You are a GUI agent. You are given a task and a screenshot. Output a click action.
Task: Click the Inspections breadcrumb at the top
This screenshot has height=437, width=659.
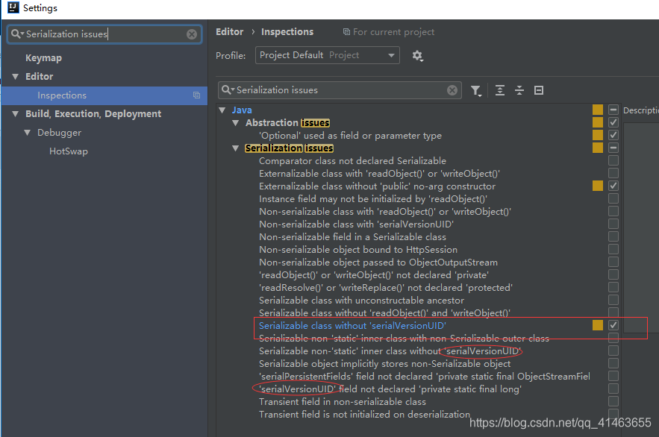tap(287, 31)
